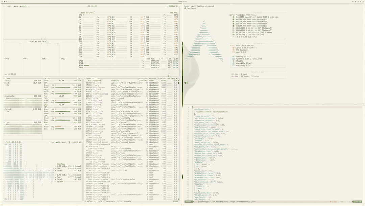Screen dimensions: 365x206
Task: Expand the io view in mem box
Action: click(78, 78)
